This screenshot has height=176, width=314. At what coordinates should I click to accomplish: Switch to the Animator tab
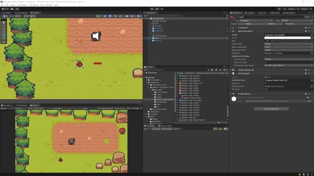6,13
